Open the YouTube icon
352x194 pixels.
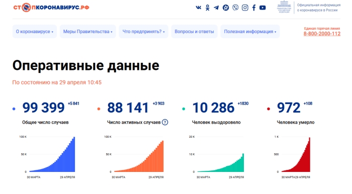point(262,8)
